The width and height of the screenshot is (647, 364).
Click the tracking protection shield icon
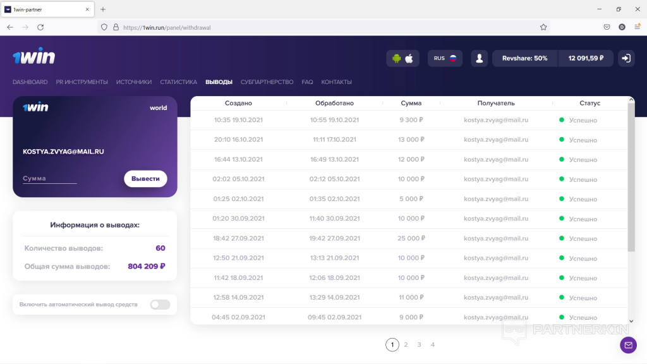[104, 27]
